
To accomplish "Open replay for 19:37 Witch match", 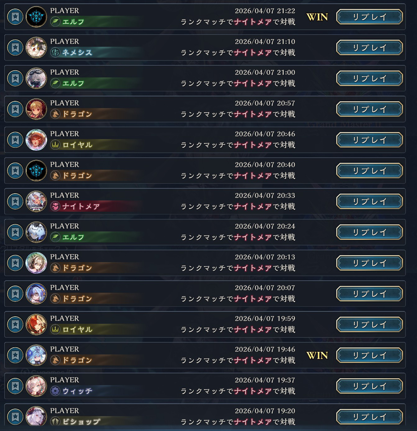I will point(370,386).
